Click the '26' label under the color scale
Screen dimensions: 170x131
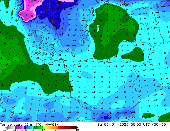56,130
